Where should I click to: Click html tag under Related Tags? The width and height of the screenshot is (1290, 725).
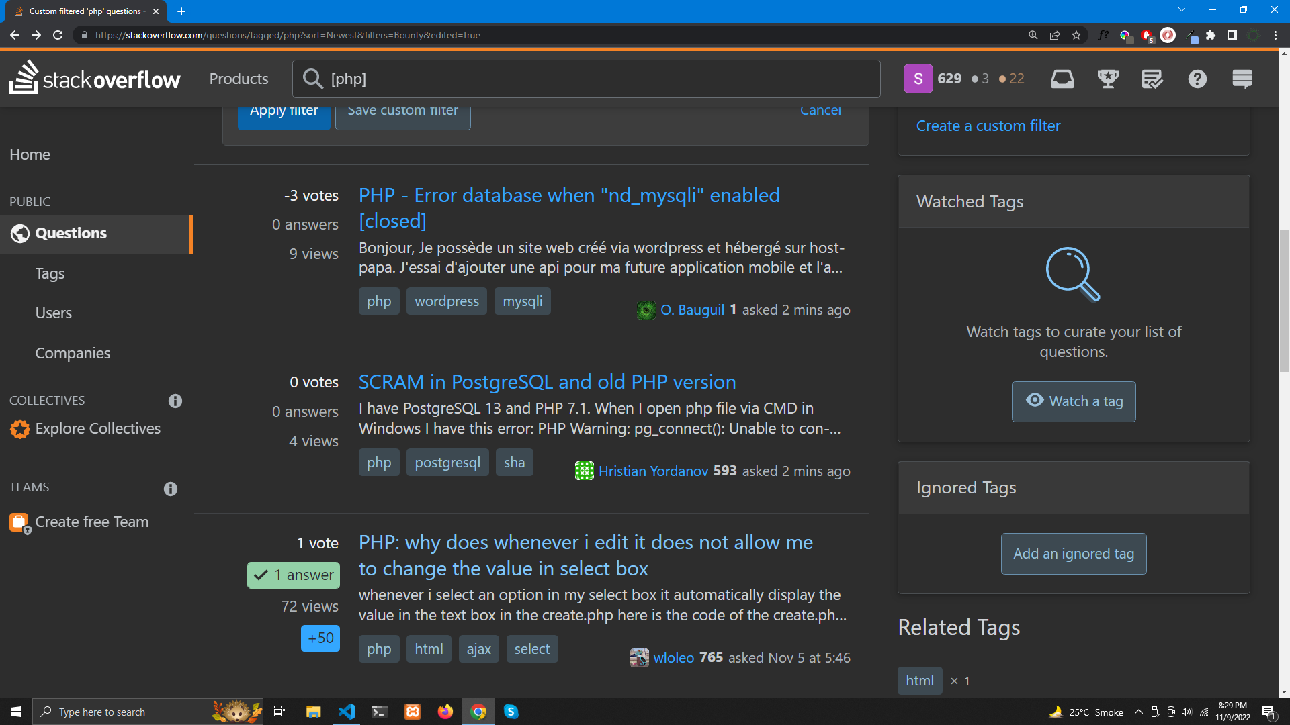click(920, 681)
